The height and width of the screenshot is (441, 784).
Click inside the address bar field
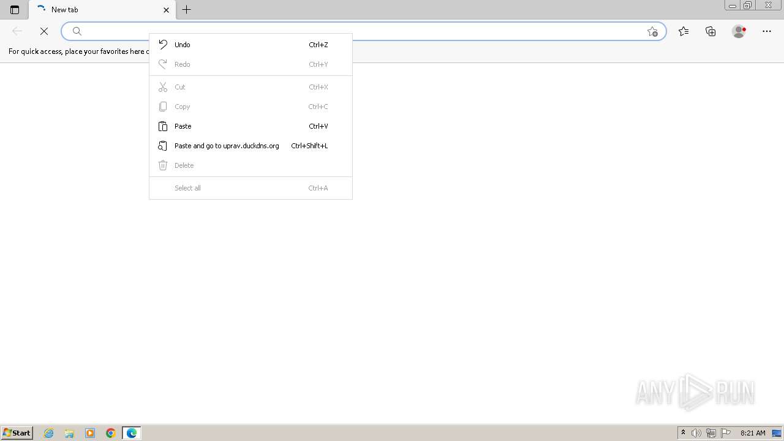point(363,31)
